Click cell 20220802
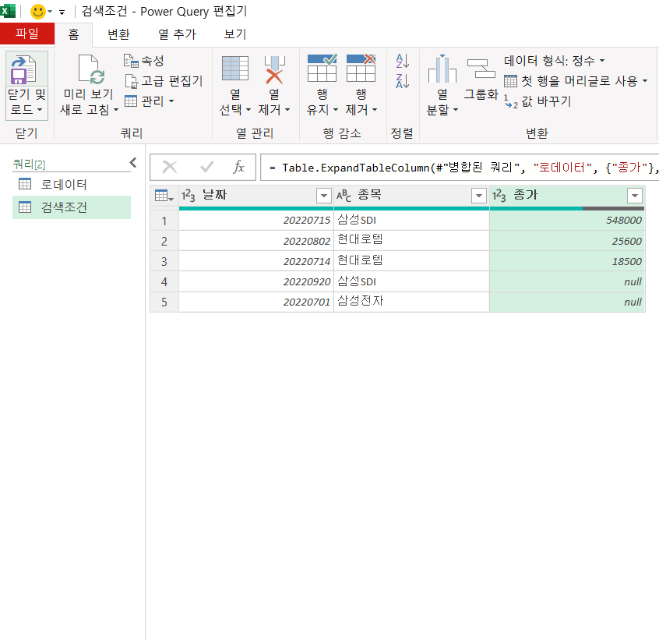This screenshot has width=659, height=640. tap(256, 241)
